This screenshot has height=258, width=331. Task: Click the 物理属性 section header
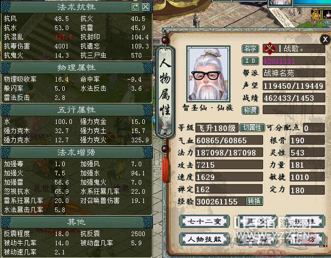pyautogui.click(x=77, y=68)
